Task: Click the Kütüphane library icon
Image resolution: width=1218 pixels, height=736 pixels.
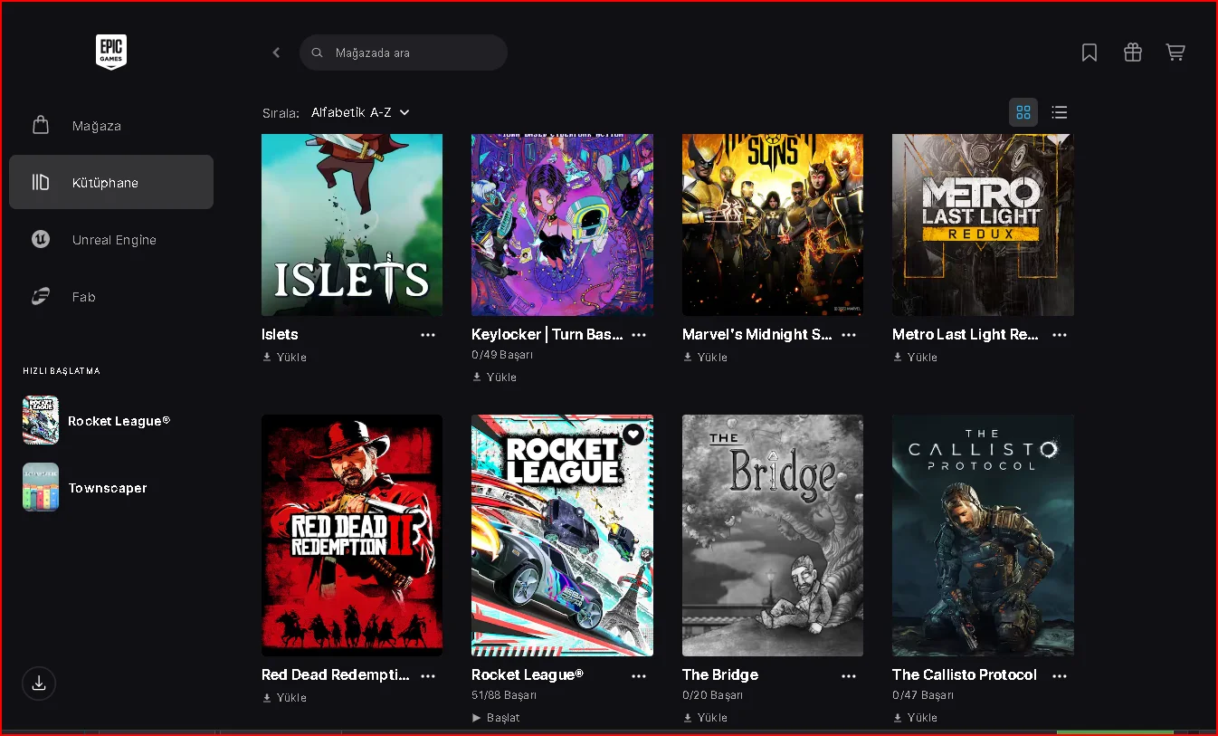Action: point(41,182)
